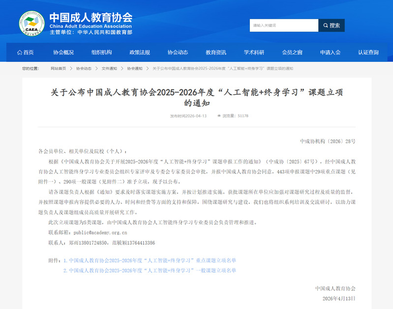Open the 协会概况 navigation menu
The width and height of the screenshot is (393, 309).
pyautogui.click(x=63, y=53)
